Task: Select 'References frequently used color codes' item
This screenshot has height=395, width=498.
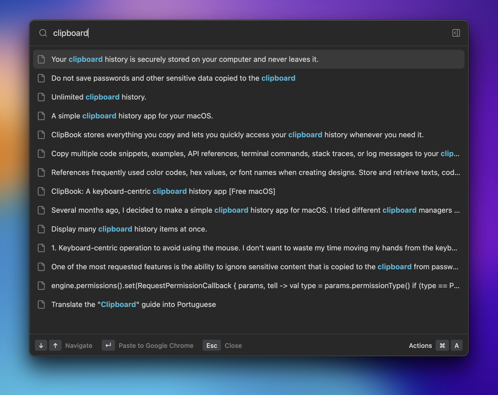Action: (249, 172)
